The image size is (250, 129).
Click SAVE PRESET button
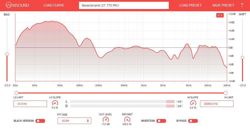coord(223,5)
